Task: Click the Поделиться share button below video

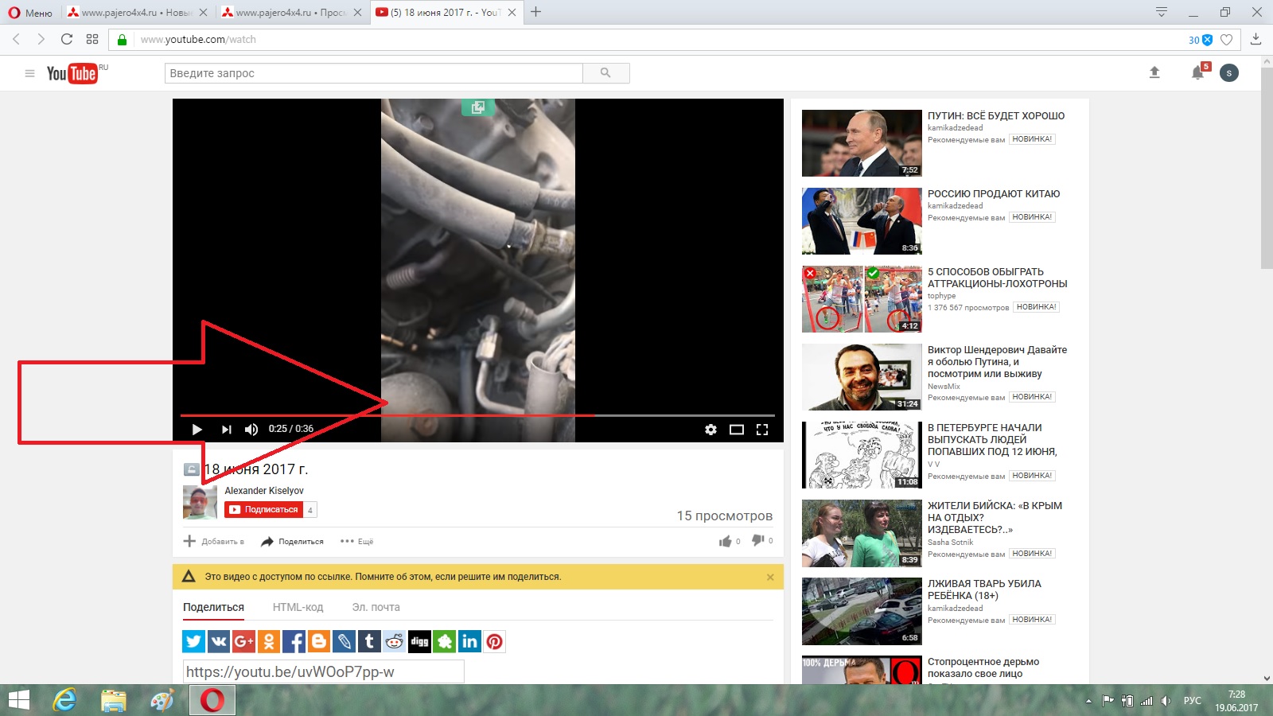Action: pos(292,542)
